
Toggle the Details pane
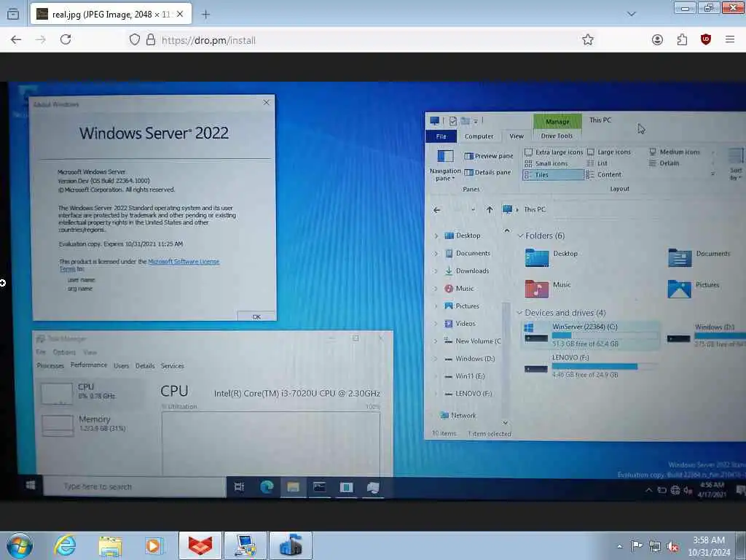click(x=487, y=172)
